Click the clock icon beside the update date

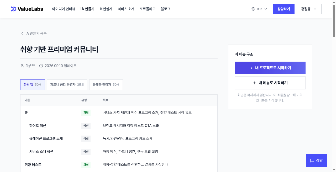tap(41, 66)
